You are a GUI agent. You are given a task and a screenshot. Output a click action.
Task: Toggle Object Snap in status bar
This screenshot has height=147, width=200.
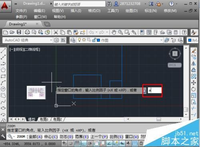(96, 143)
